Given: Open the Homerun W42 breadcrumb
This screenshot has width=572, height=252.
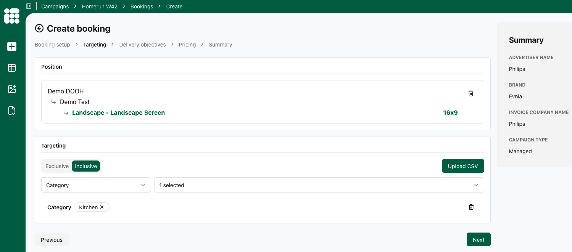Looking at the screenshot, I should click(100, 6).
